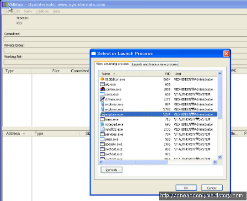
Task: Click horizontal scroll left arrow in process list
Action: (101, 162)
